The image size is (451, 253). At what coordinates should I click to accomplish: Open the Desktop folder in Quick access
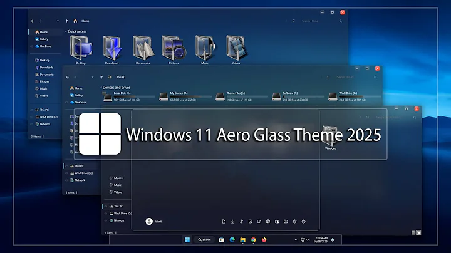81,49
